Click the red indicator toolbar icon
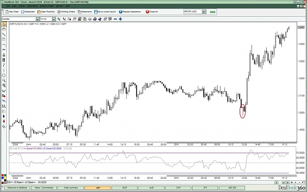Screen dimensions: 307x192 [74, 19]
